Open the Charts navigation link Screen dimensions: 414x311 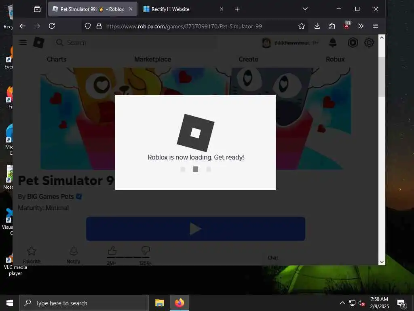tap(57, 59)
